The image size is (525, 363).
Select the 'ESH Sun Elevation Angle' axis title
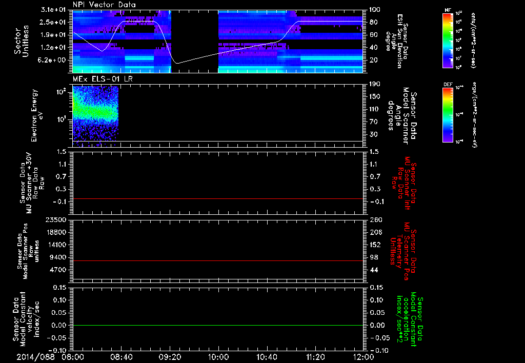[x=397, y=41]
